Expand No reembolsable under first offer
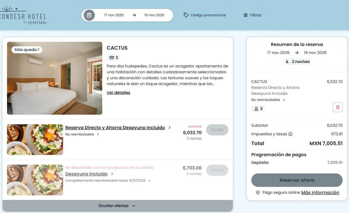This screenshot has width=349, height=213. coord(82,134)
